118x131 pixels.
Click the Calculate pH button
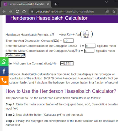pos(15,55)
